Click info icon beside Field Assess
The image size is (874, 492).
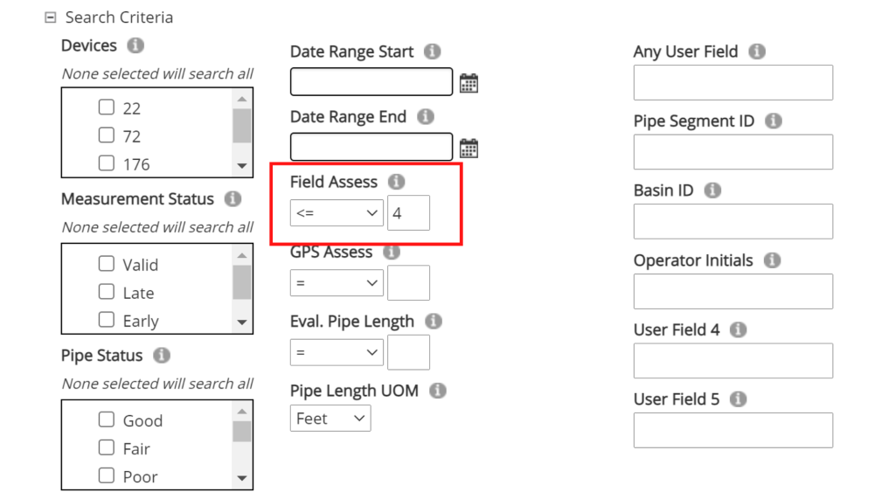(x=396, y=182)
